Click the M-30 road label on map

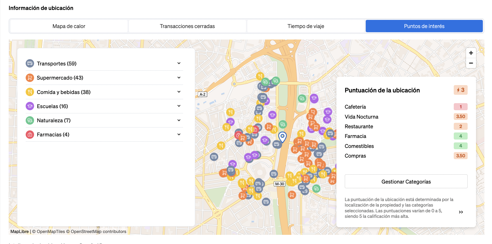(280, 184)
